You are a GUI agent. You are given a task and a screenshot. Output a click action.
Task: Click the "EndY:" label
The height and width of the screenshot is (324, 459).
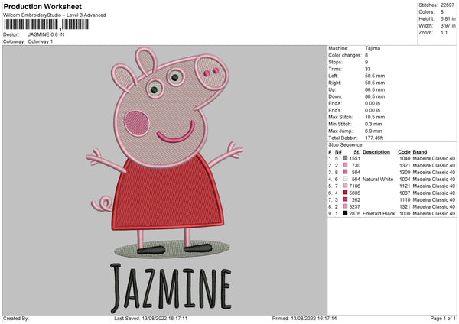click(x=335, y=110)
